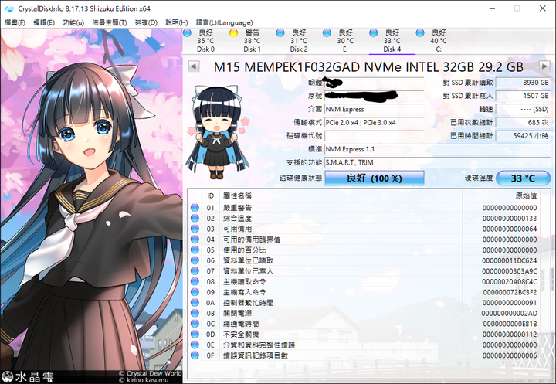Click status orb of attribute 09
The height and width of the screenshot is (384, 556).
click(x=195, y=292)
